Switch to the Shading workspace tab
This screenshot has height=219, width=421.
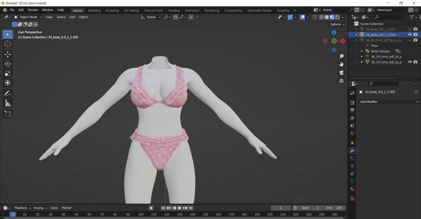point(174,10)
